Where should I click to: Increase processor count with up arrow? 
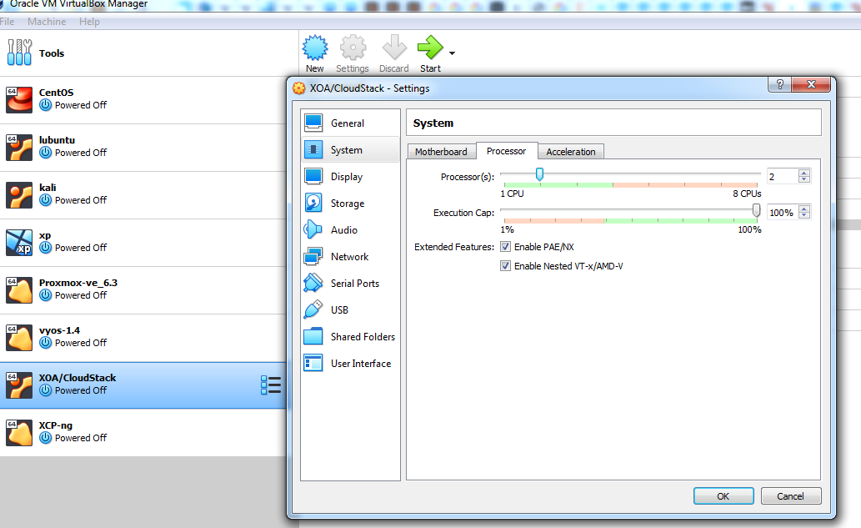(x=804, y=173)
